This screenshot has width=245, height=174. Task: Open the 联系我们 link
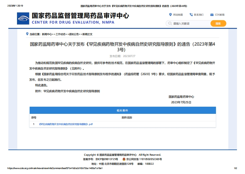click(x=199, y=15)
